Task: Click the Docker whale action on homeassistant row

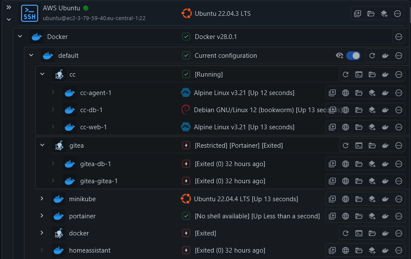Action: tap(385, 250)
